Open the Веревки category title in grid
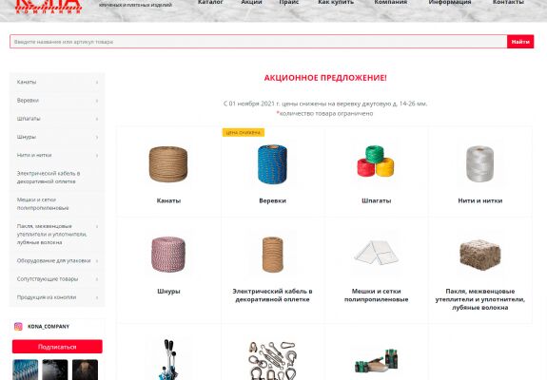The width and height of the screenshot is (547, 380). click(x=272, y=200)
